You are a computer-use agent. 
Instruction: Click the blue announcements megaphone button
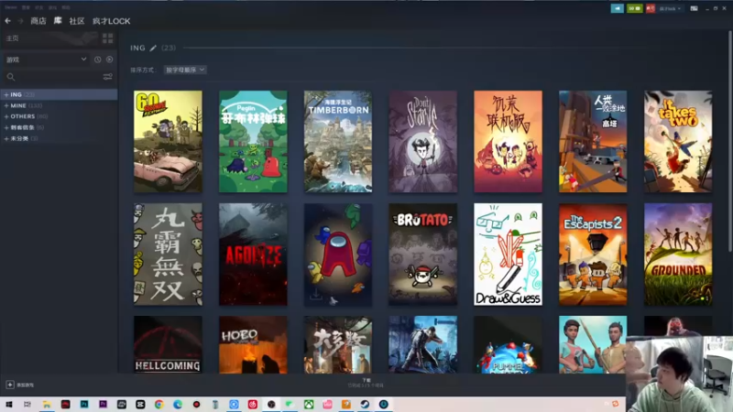617,8
